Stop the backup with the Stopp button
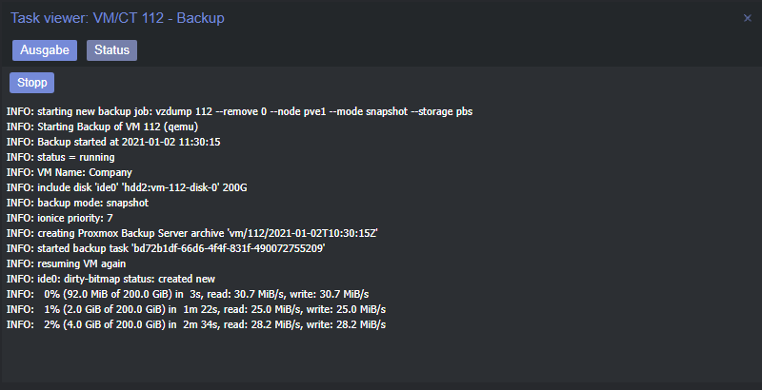 32,83
